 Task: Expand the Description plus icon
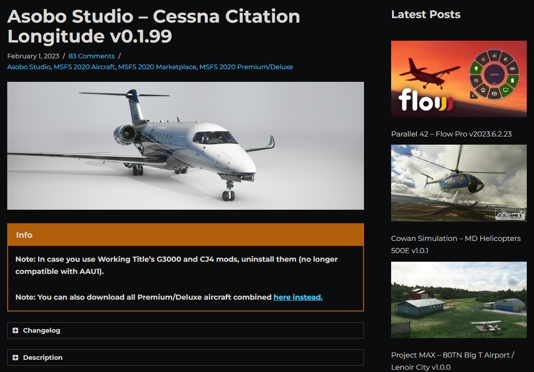pyautogui.click(x=15, y=358)
